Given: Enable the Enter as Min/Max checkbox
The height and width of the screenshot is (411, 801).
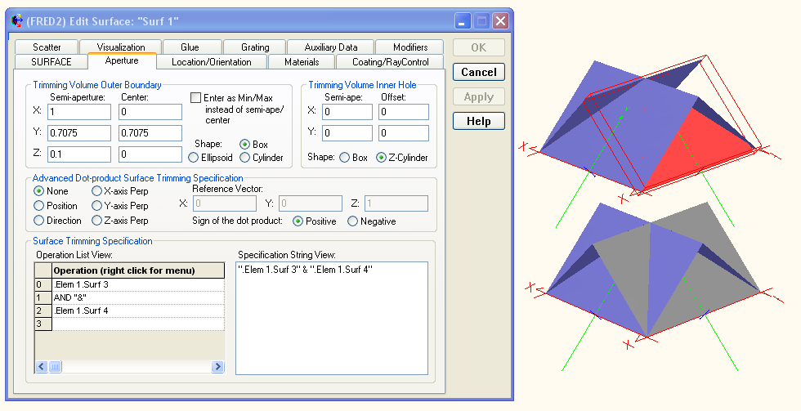Looking at the screenshot, I should tap(195, 97).
